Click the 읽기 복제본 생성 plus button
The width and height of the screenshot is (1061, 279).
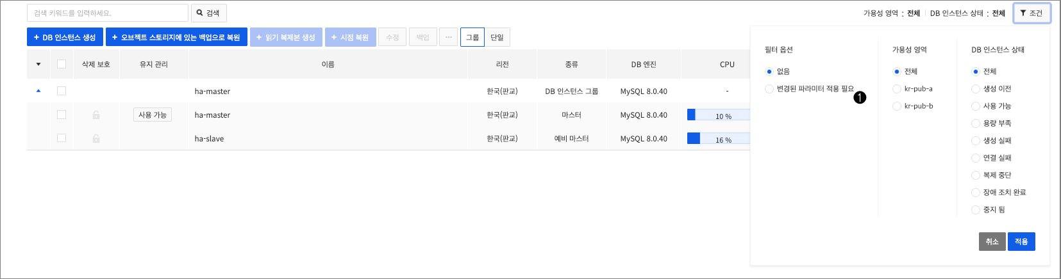[286, 37]
